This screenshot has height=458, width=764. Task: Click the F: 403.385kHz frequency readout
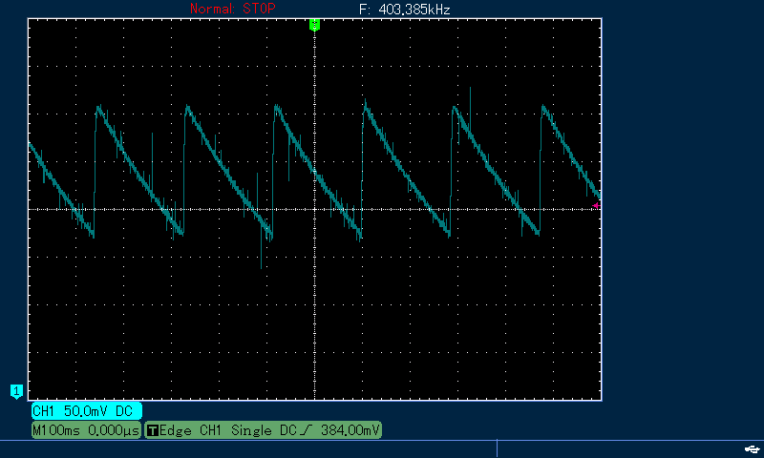pos(404,10)
